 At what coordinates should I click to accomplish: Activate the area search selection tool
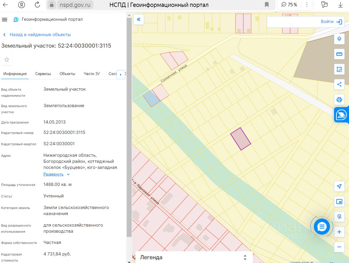(339, 69)
